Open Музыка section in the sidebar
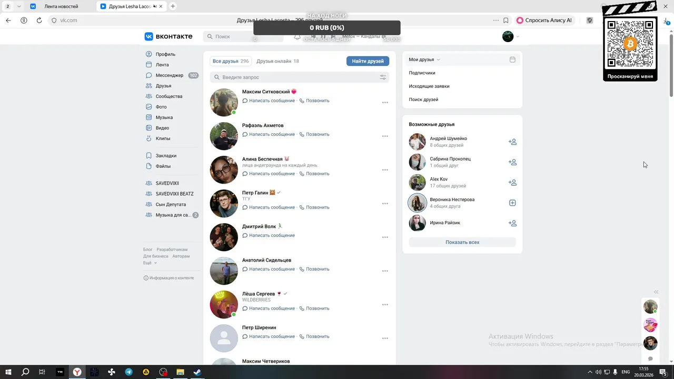 [x=164, y=117]
